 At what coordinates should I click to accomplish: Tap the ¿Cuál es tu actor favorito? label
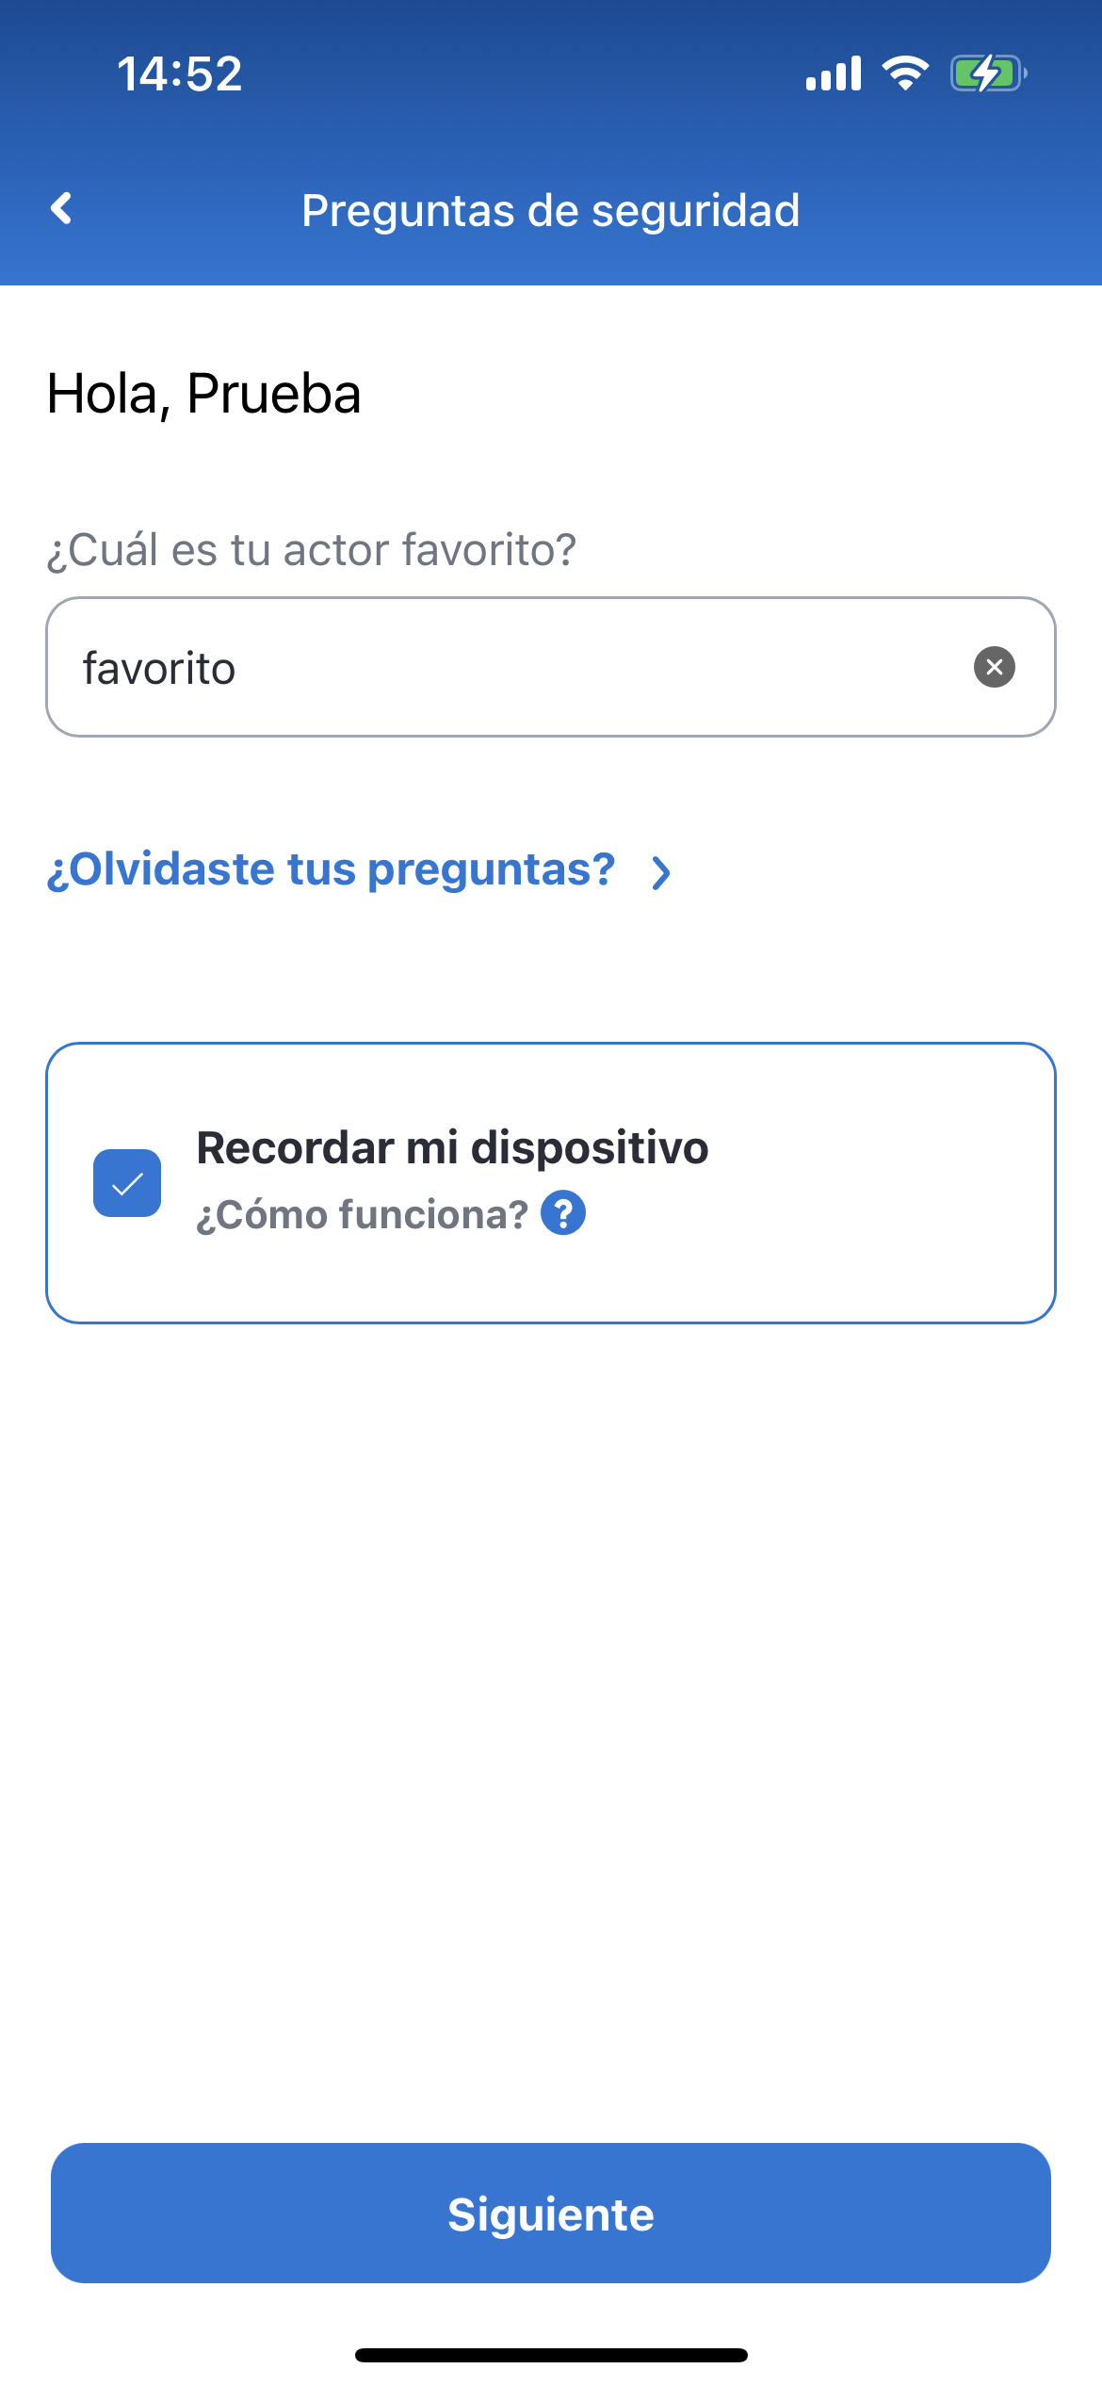[x=311, y=550]
